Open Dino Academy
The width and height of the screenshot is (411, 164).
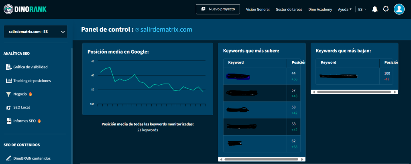coord(320,9)
